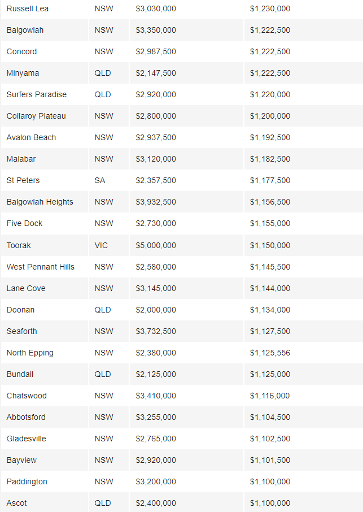Click Doonan's $2,000,000 price
Screen dimensions: 363x512
click(x=156, y=310)
